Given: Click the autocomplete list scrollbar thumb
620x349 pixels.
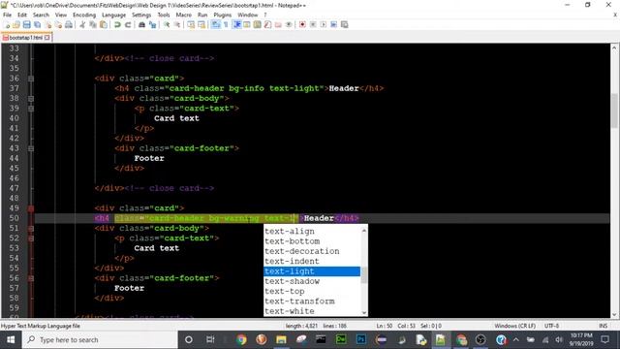Looking at the screenshot, I should [x=364, y=275].
